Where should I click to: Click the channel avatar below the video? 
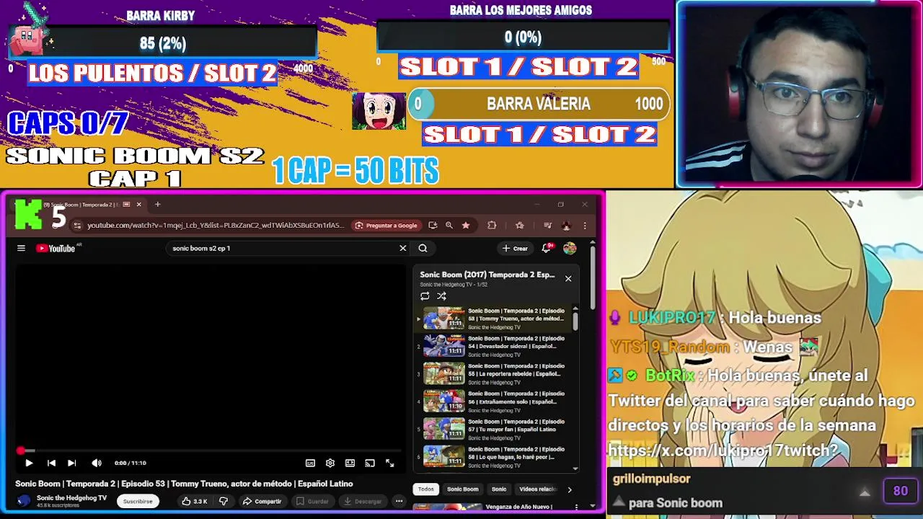24,501
